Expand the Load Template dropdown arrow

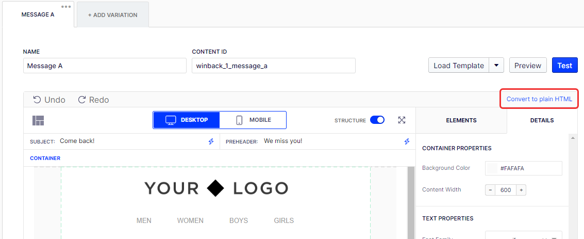click(x=496, y=66)
